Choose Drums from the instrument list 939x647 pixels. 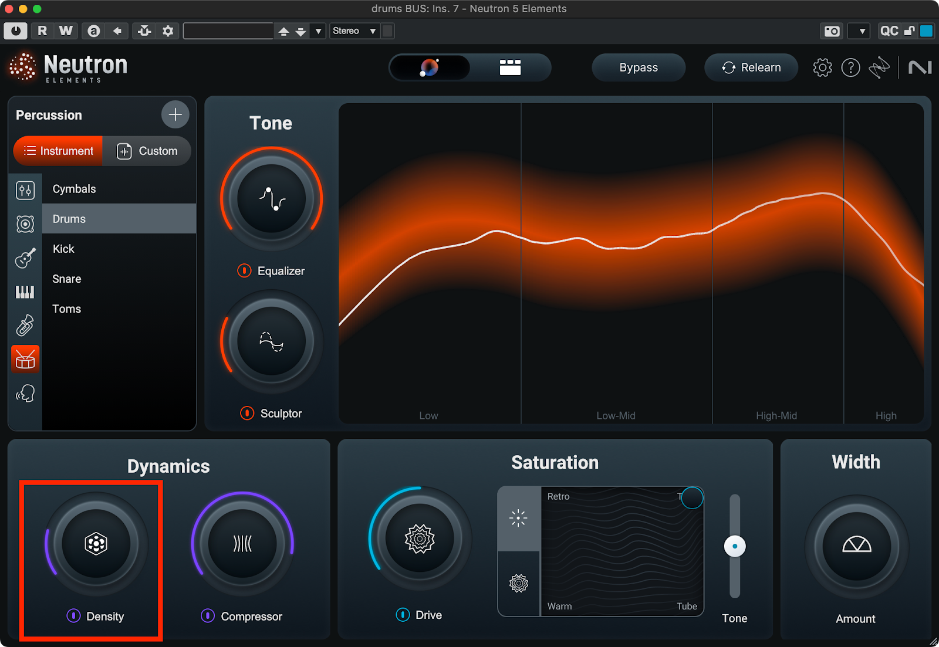click(x=119, y=219)
